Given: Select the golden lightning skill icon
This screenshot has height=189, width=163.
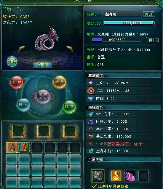Looking at the screenshot, I should [x=116, y=176].
